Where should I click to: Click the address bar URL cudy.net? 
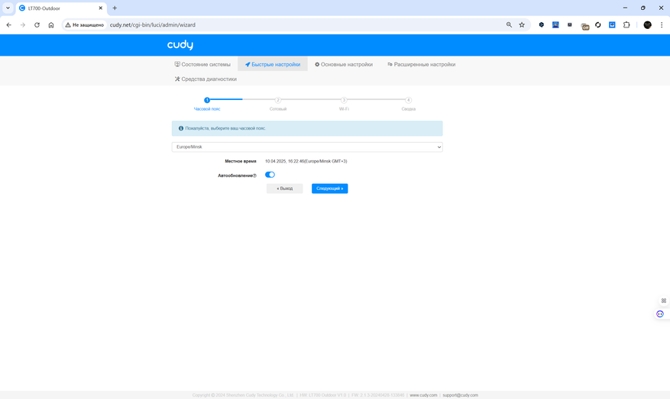153,24
